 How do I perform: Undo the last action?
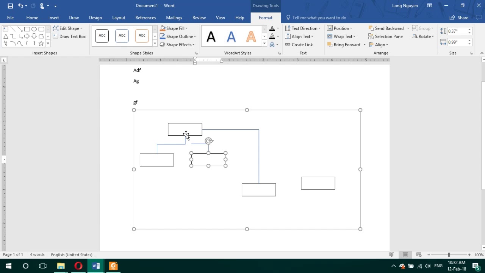point(20,6)
